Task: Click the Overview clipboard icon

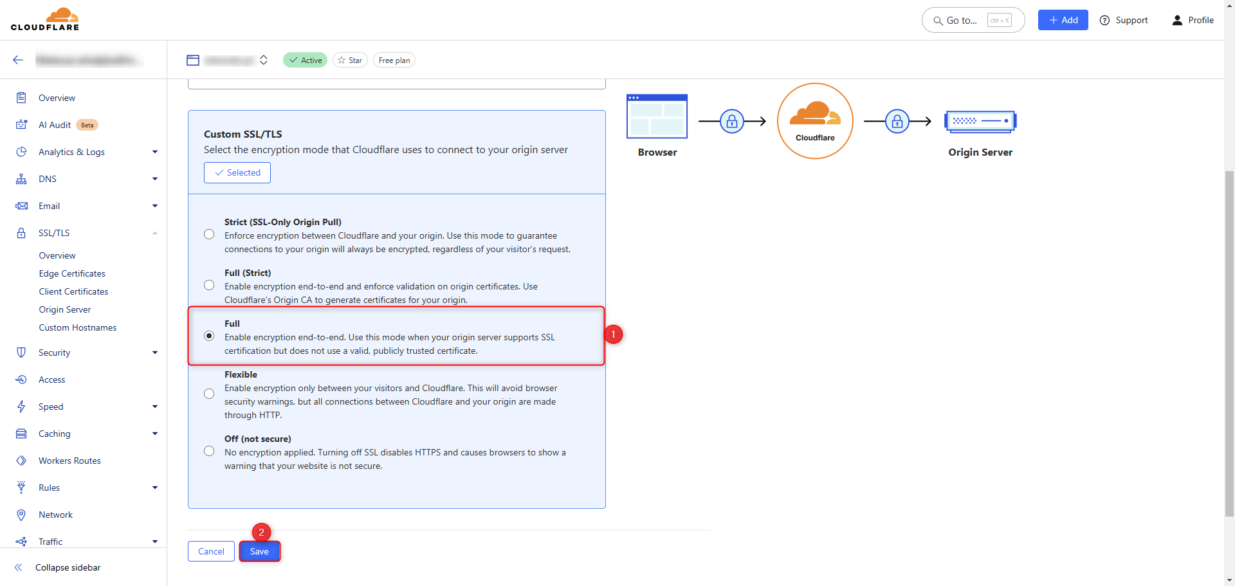Action: 21,98
